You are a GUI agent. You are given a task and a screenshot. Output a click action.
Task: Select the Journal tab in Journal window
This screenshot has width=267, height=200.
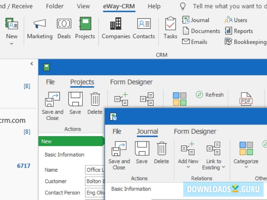(148, 131)
